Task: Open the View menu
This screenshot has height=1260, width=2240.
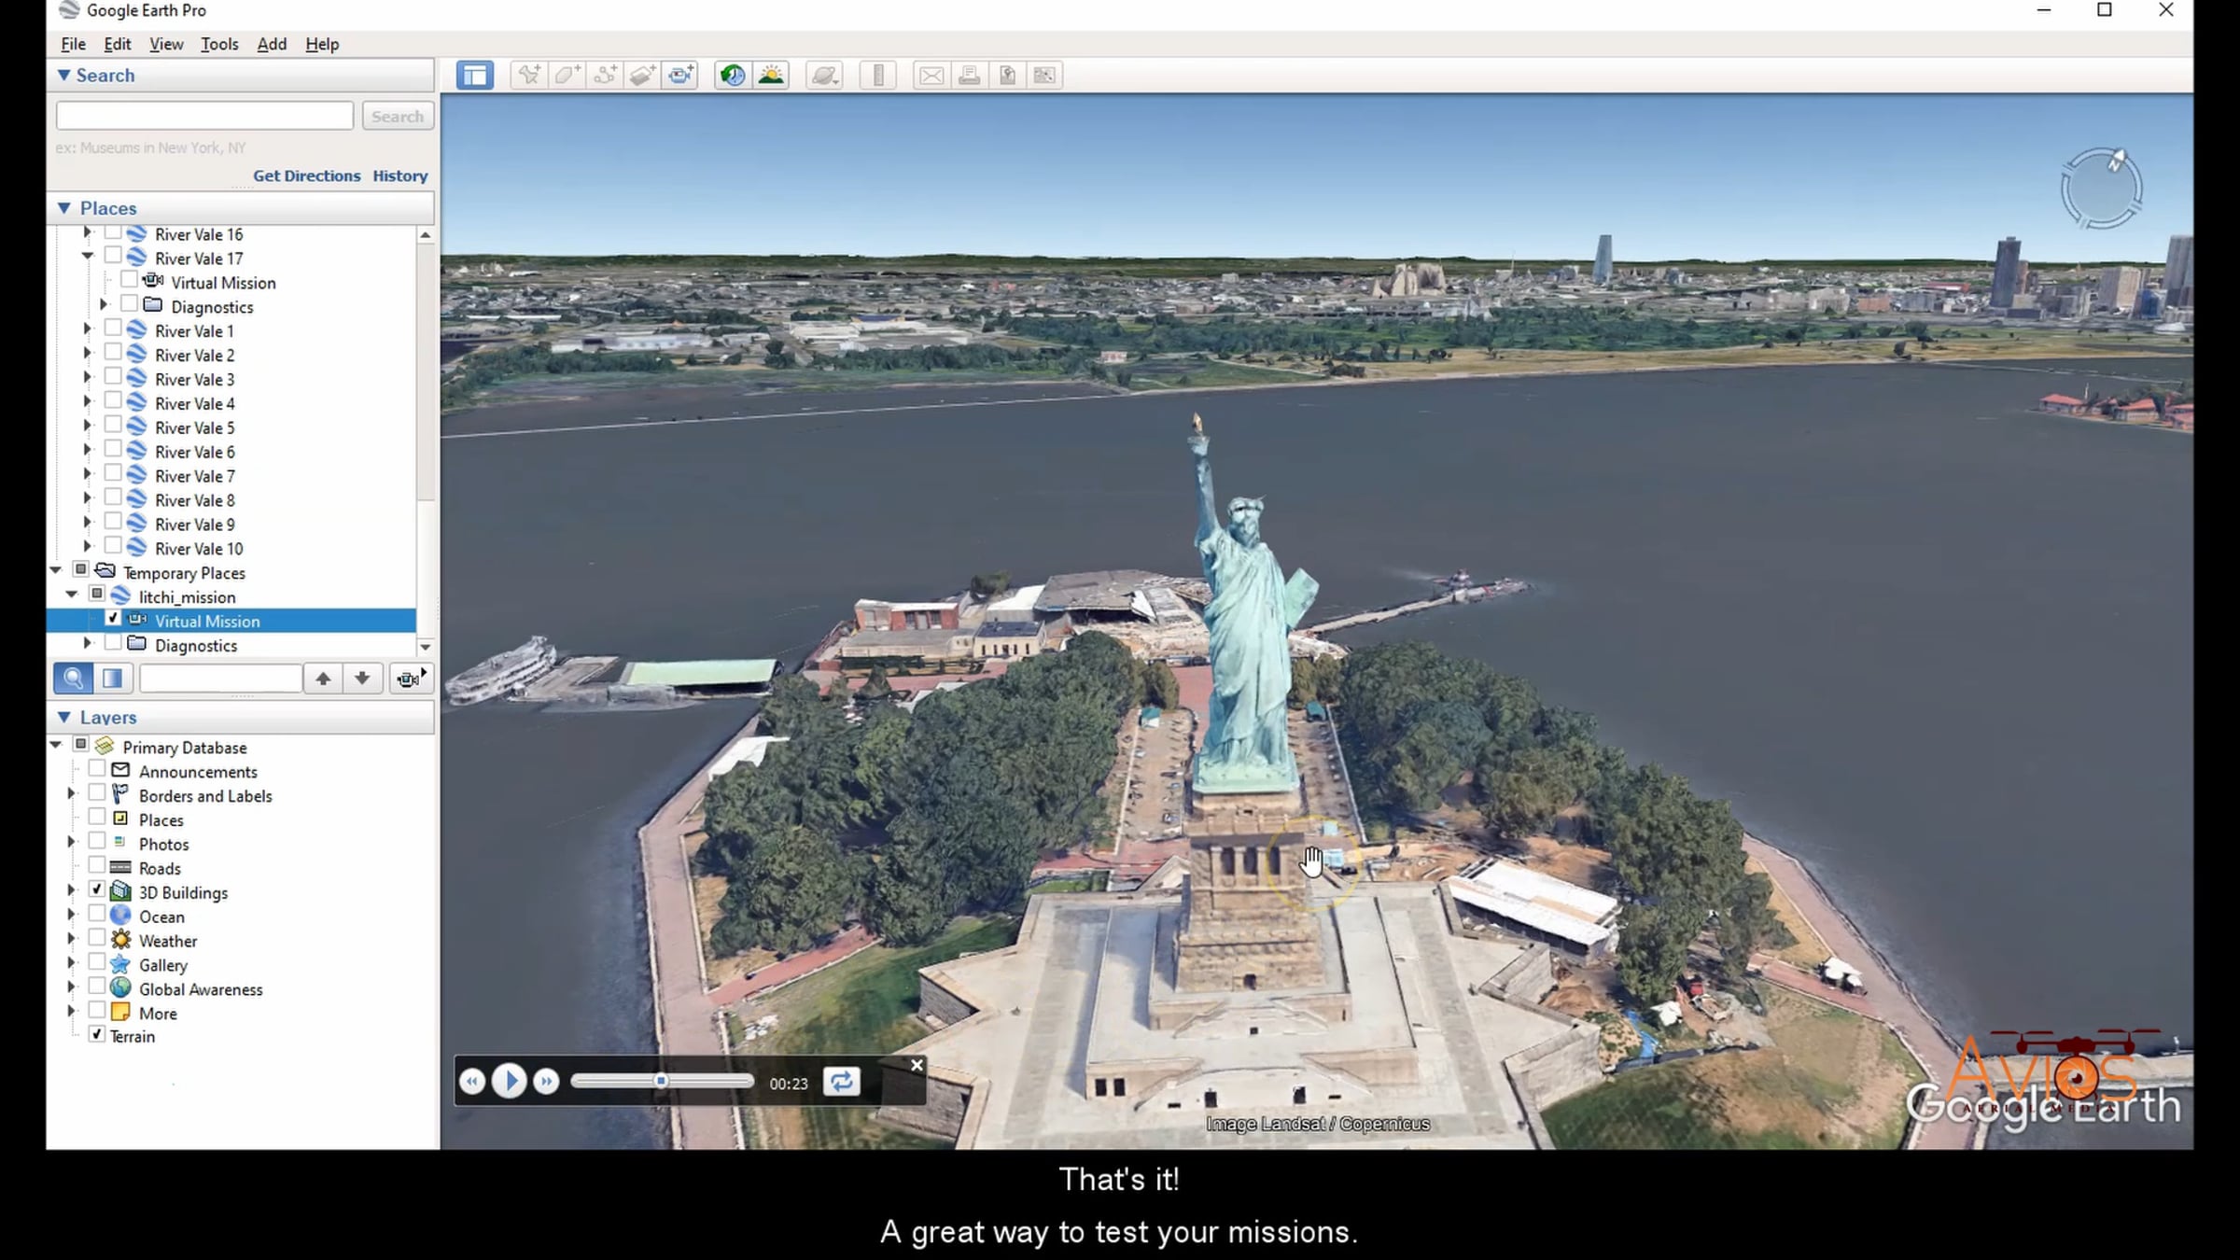Action: coord(166,44)
